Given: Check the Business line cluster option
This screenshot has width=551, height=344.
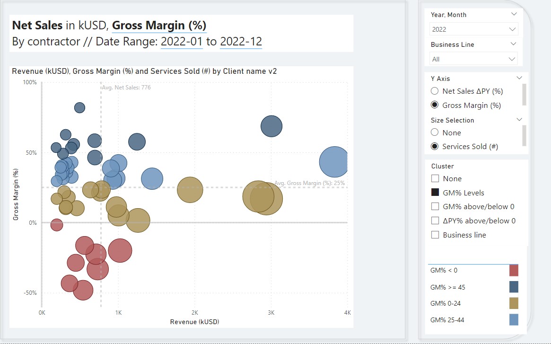Looking at the screenshot, I should pos(435,235).
